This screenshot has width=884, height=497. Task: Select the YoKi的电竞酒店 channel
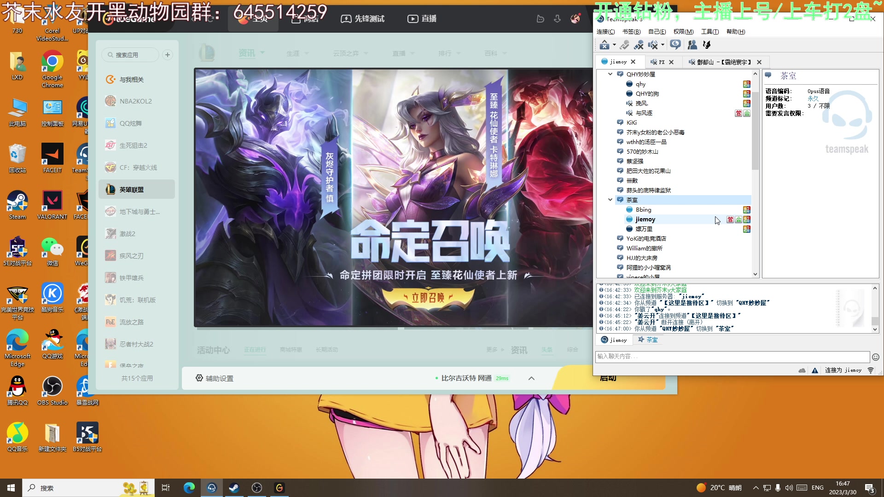coord(646,238)
